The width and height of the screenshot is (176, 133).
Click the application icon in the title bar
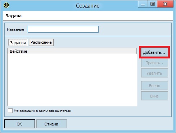pos(6,5)
